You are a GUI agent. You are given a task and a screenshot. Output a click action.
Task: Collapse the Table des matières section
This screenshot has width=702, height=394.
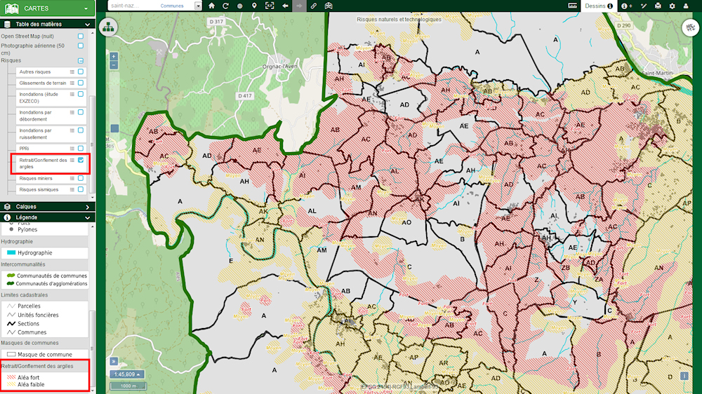(87, 24)
